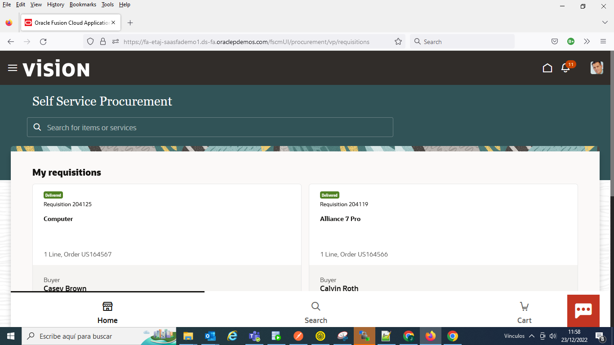Switch to the bottom Search tab

[316, 313]
